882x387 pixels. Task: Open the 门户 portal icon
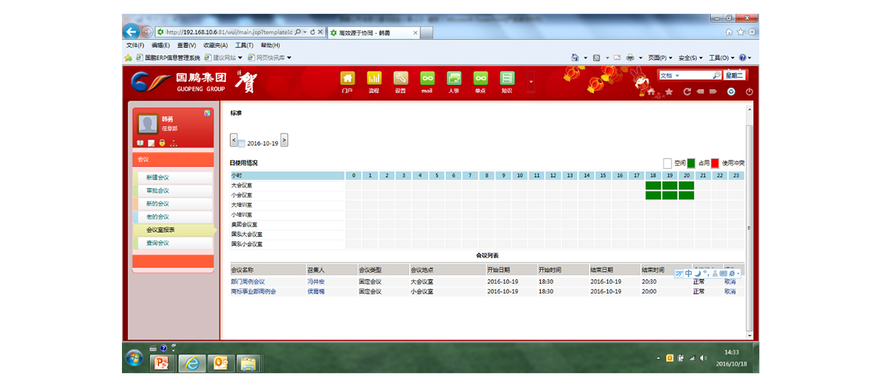tap(347, 79)
